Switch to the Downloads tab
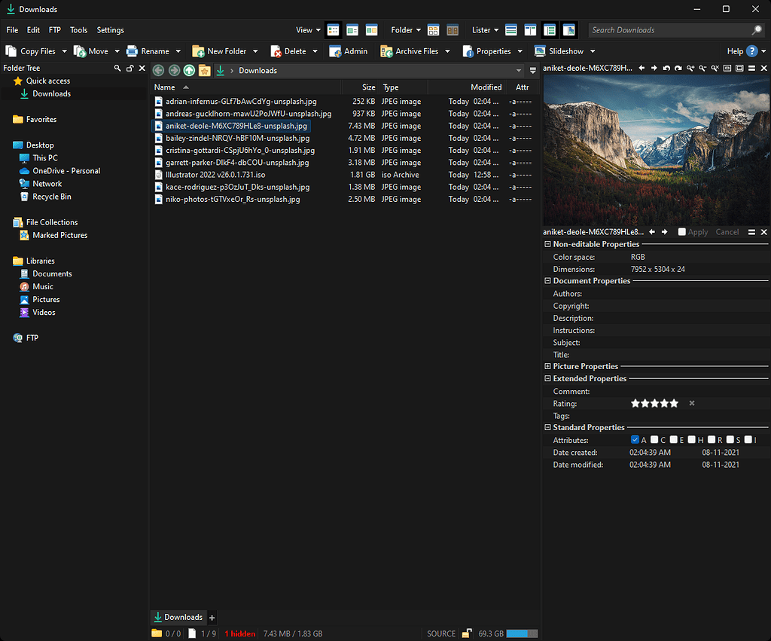This screenshot has height=641, width=771. (178, 617)
